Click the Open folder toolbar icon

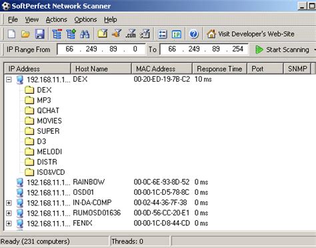(x=25, y=34)
